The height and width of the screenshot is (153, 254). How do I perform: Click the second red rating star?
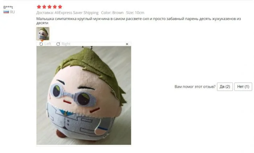click(x=44, y=7)
